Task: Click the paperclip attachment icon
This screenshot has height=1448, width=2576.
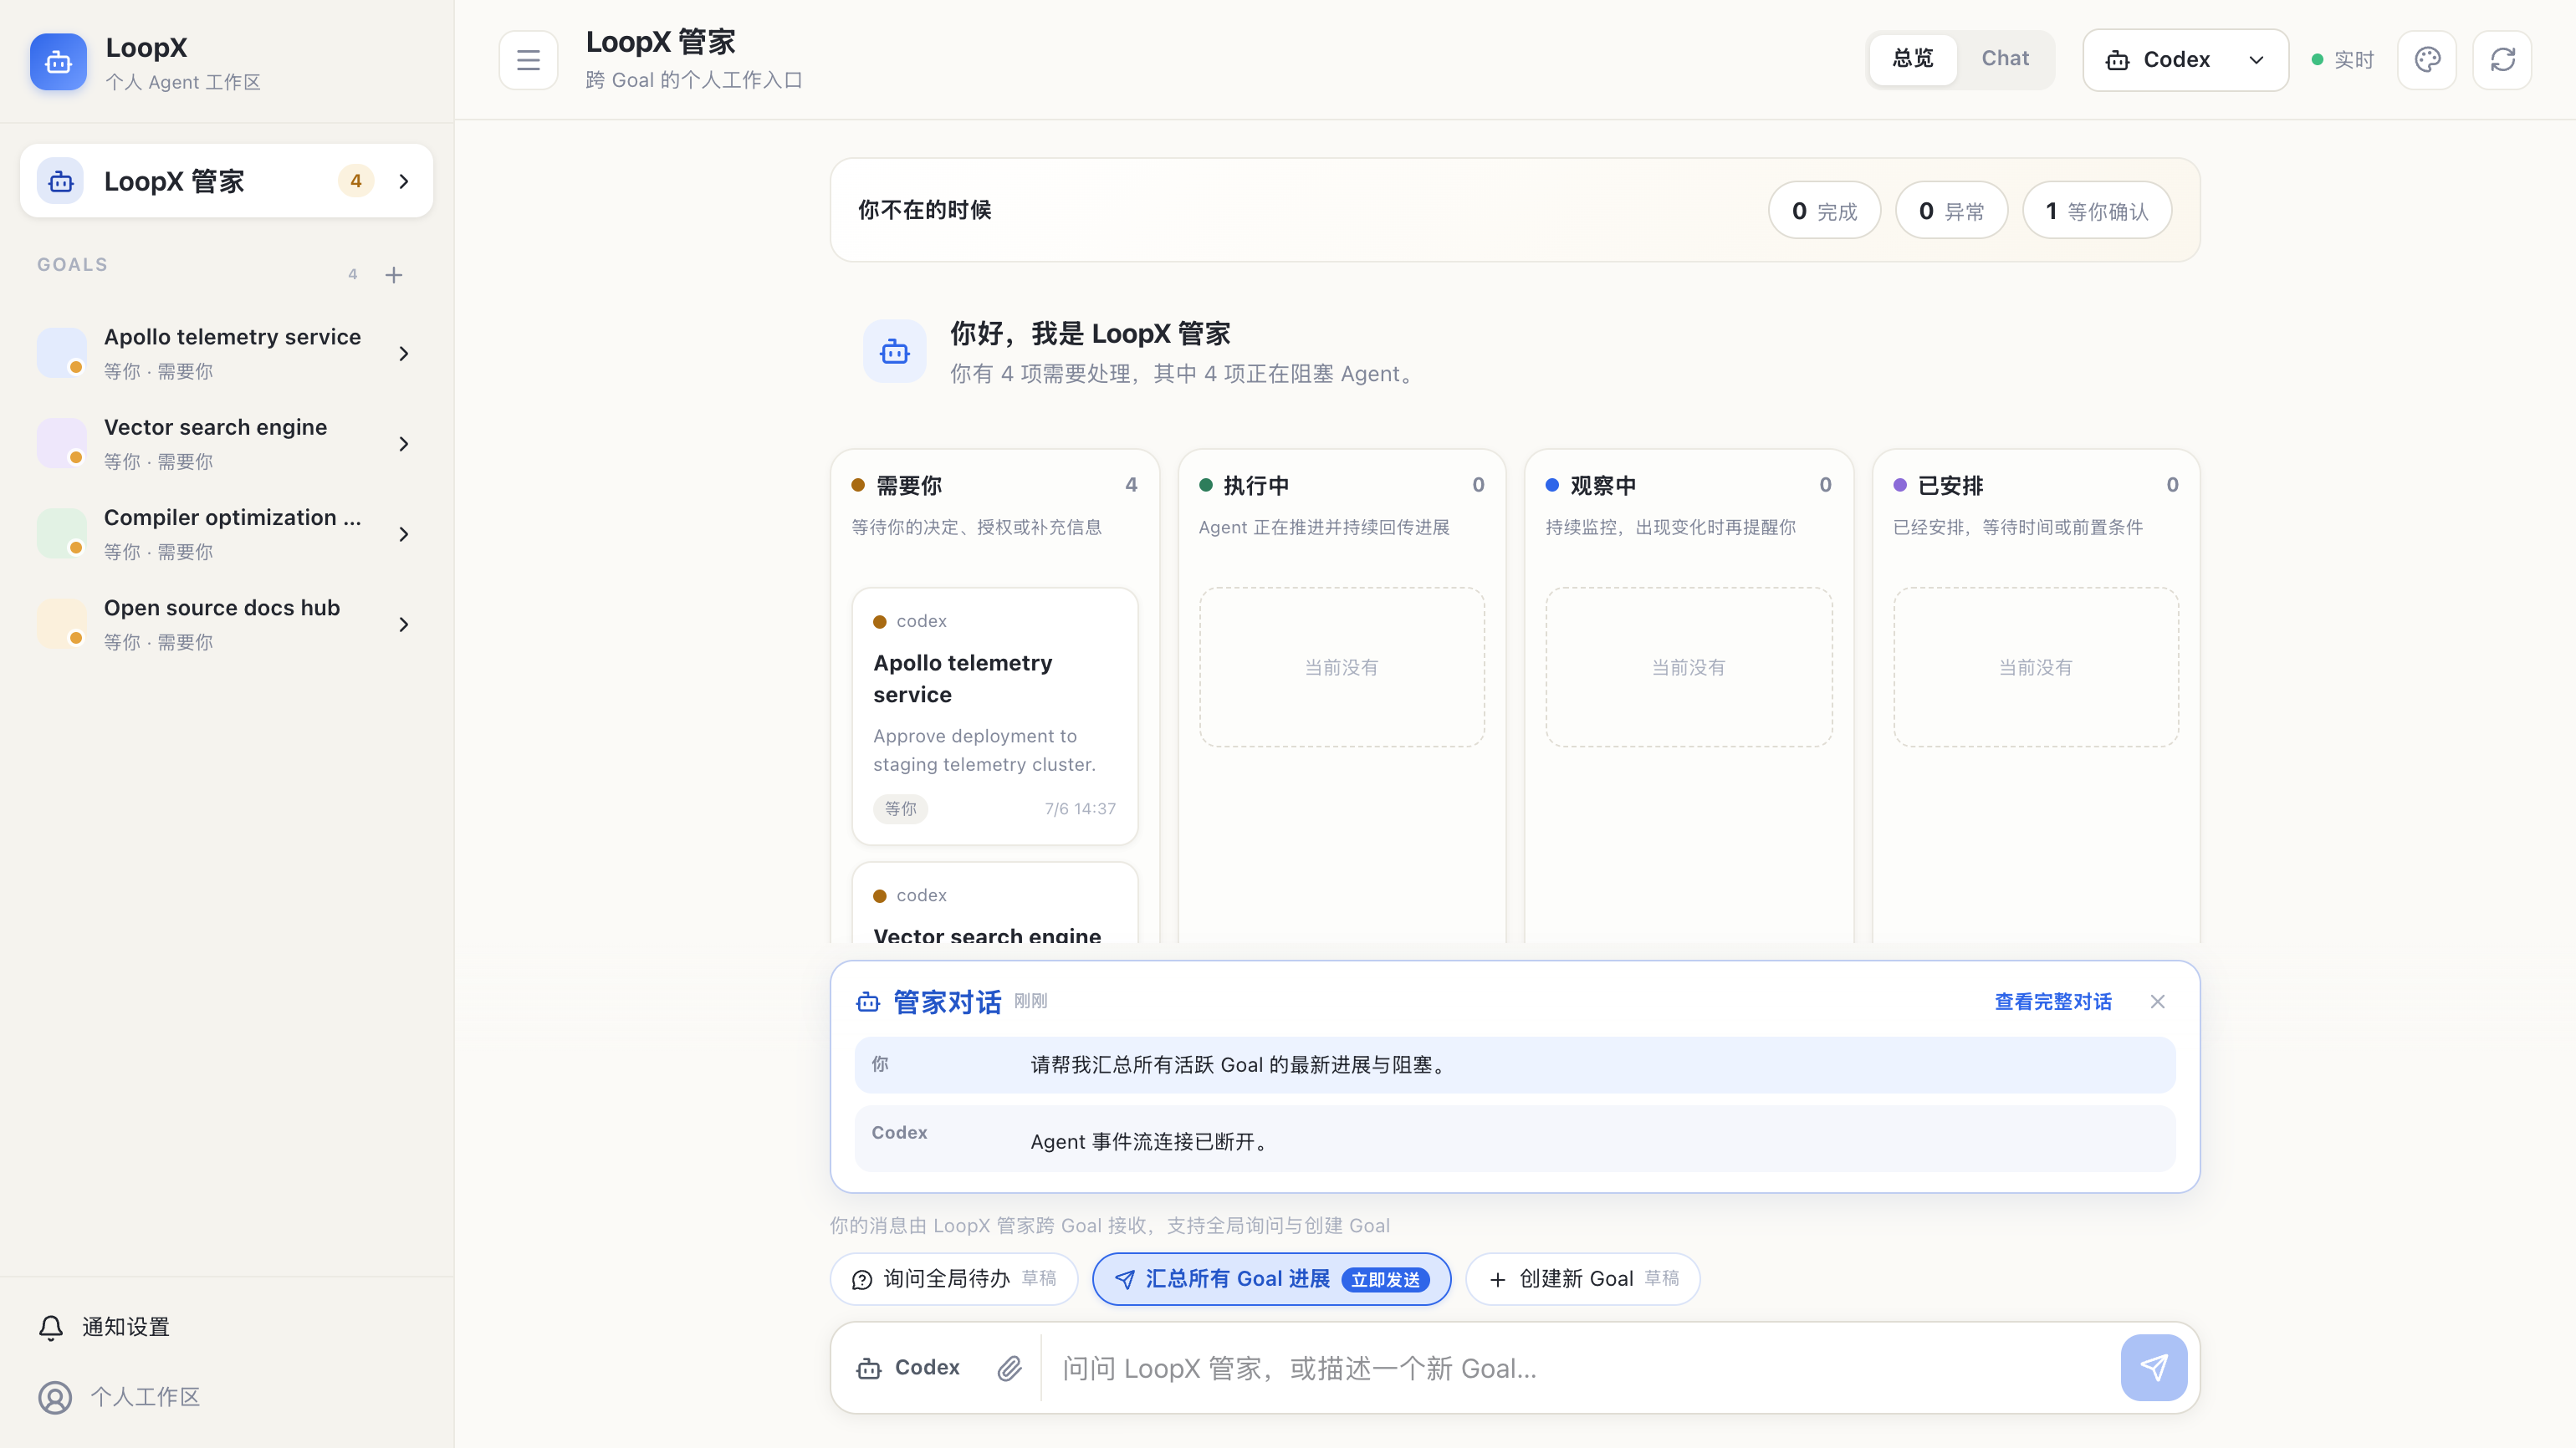Action: [x=1009, y=1367]
